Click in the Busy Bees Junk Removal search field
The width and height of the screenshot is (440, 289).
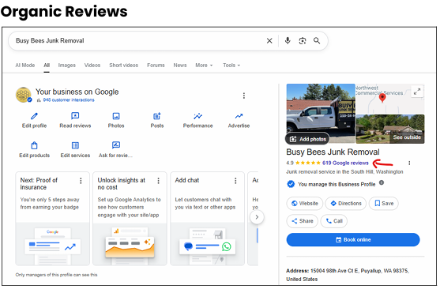(137, 41)
